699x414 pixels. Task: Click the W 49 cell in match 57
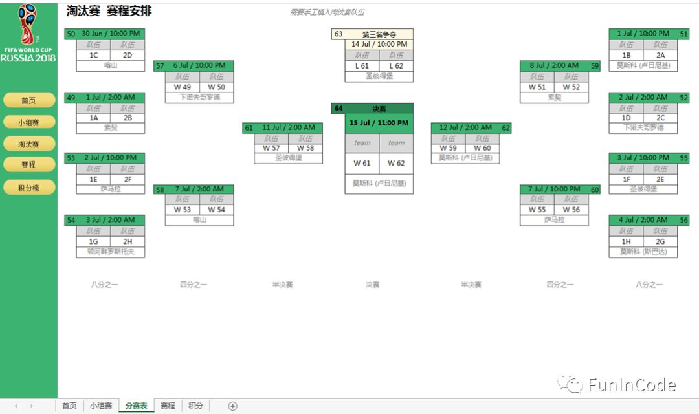183,87
